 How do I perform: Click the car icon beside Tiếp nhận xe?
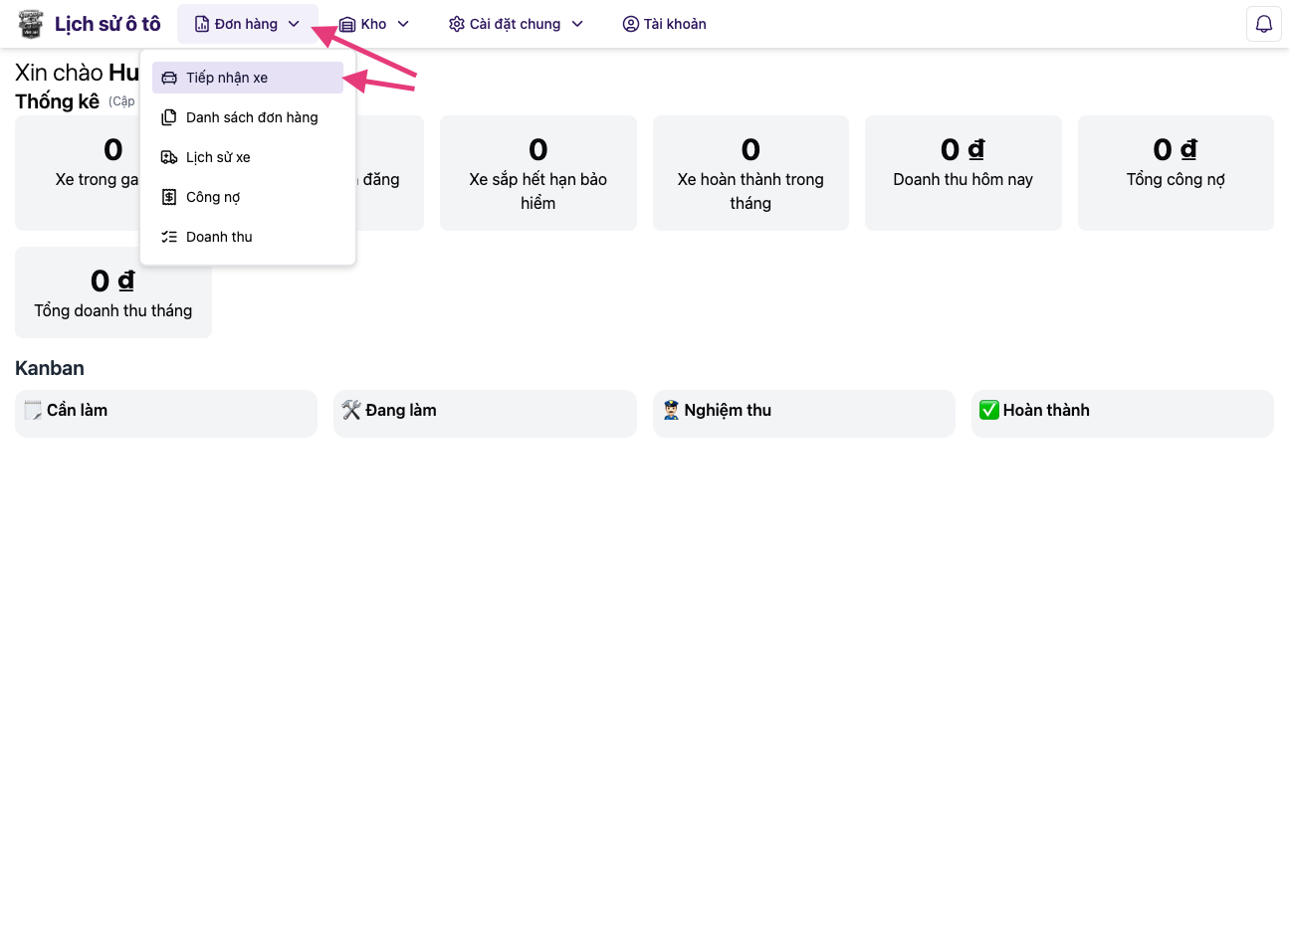(x=169, y=78)
